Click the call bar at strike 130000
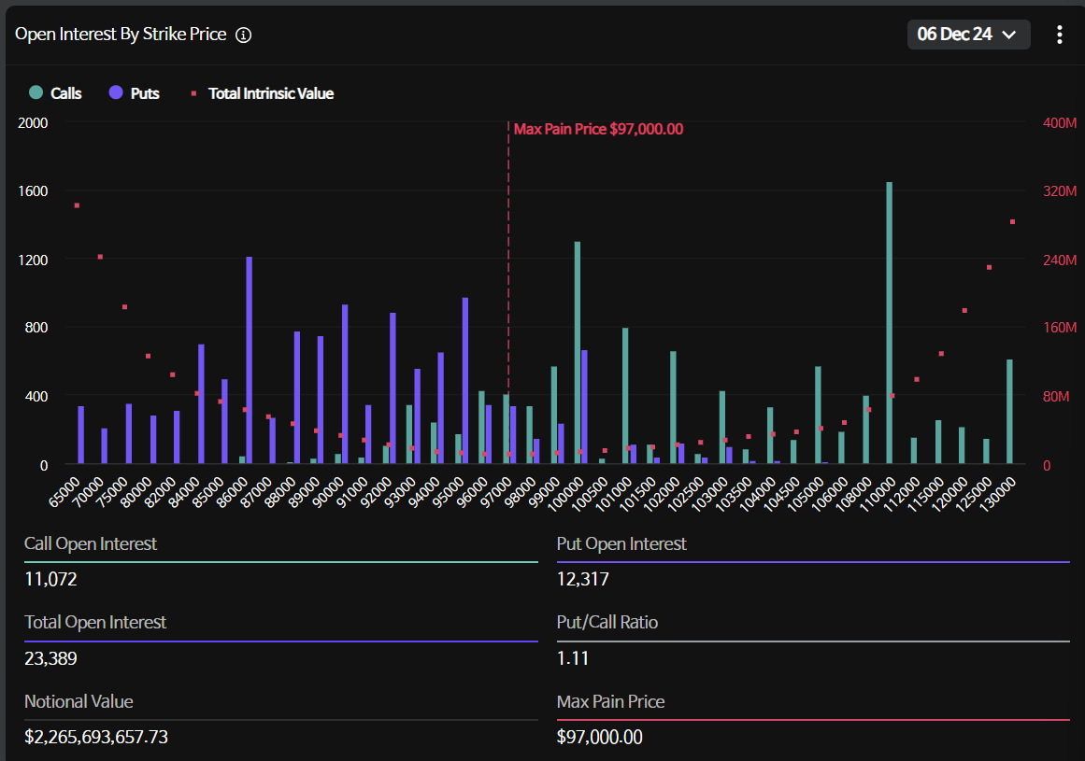This screenshot has width=1085, height=761. click(x=1009, y=411)
